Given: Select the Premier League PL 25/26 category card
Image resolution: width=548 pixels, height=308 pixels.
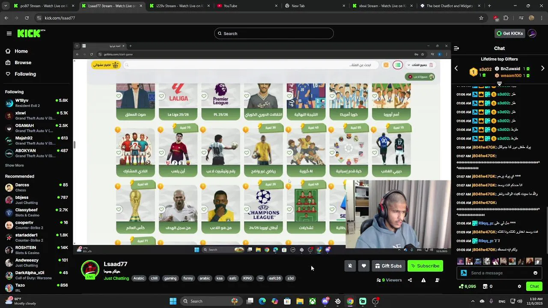Looking at the screenshot, I should click(220, 101).
